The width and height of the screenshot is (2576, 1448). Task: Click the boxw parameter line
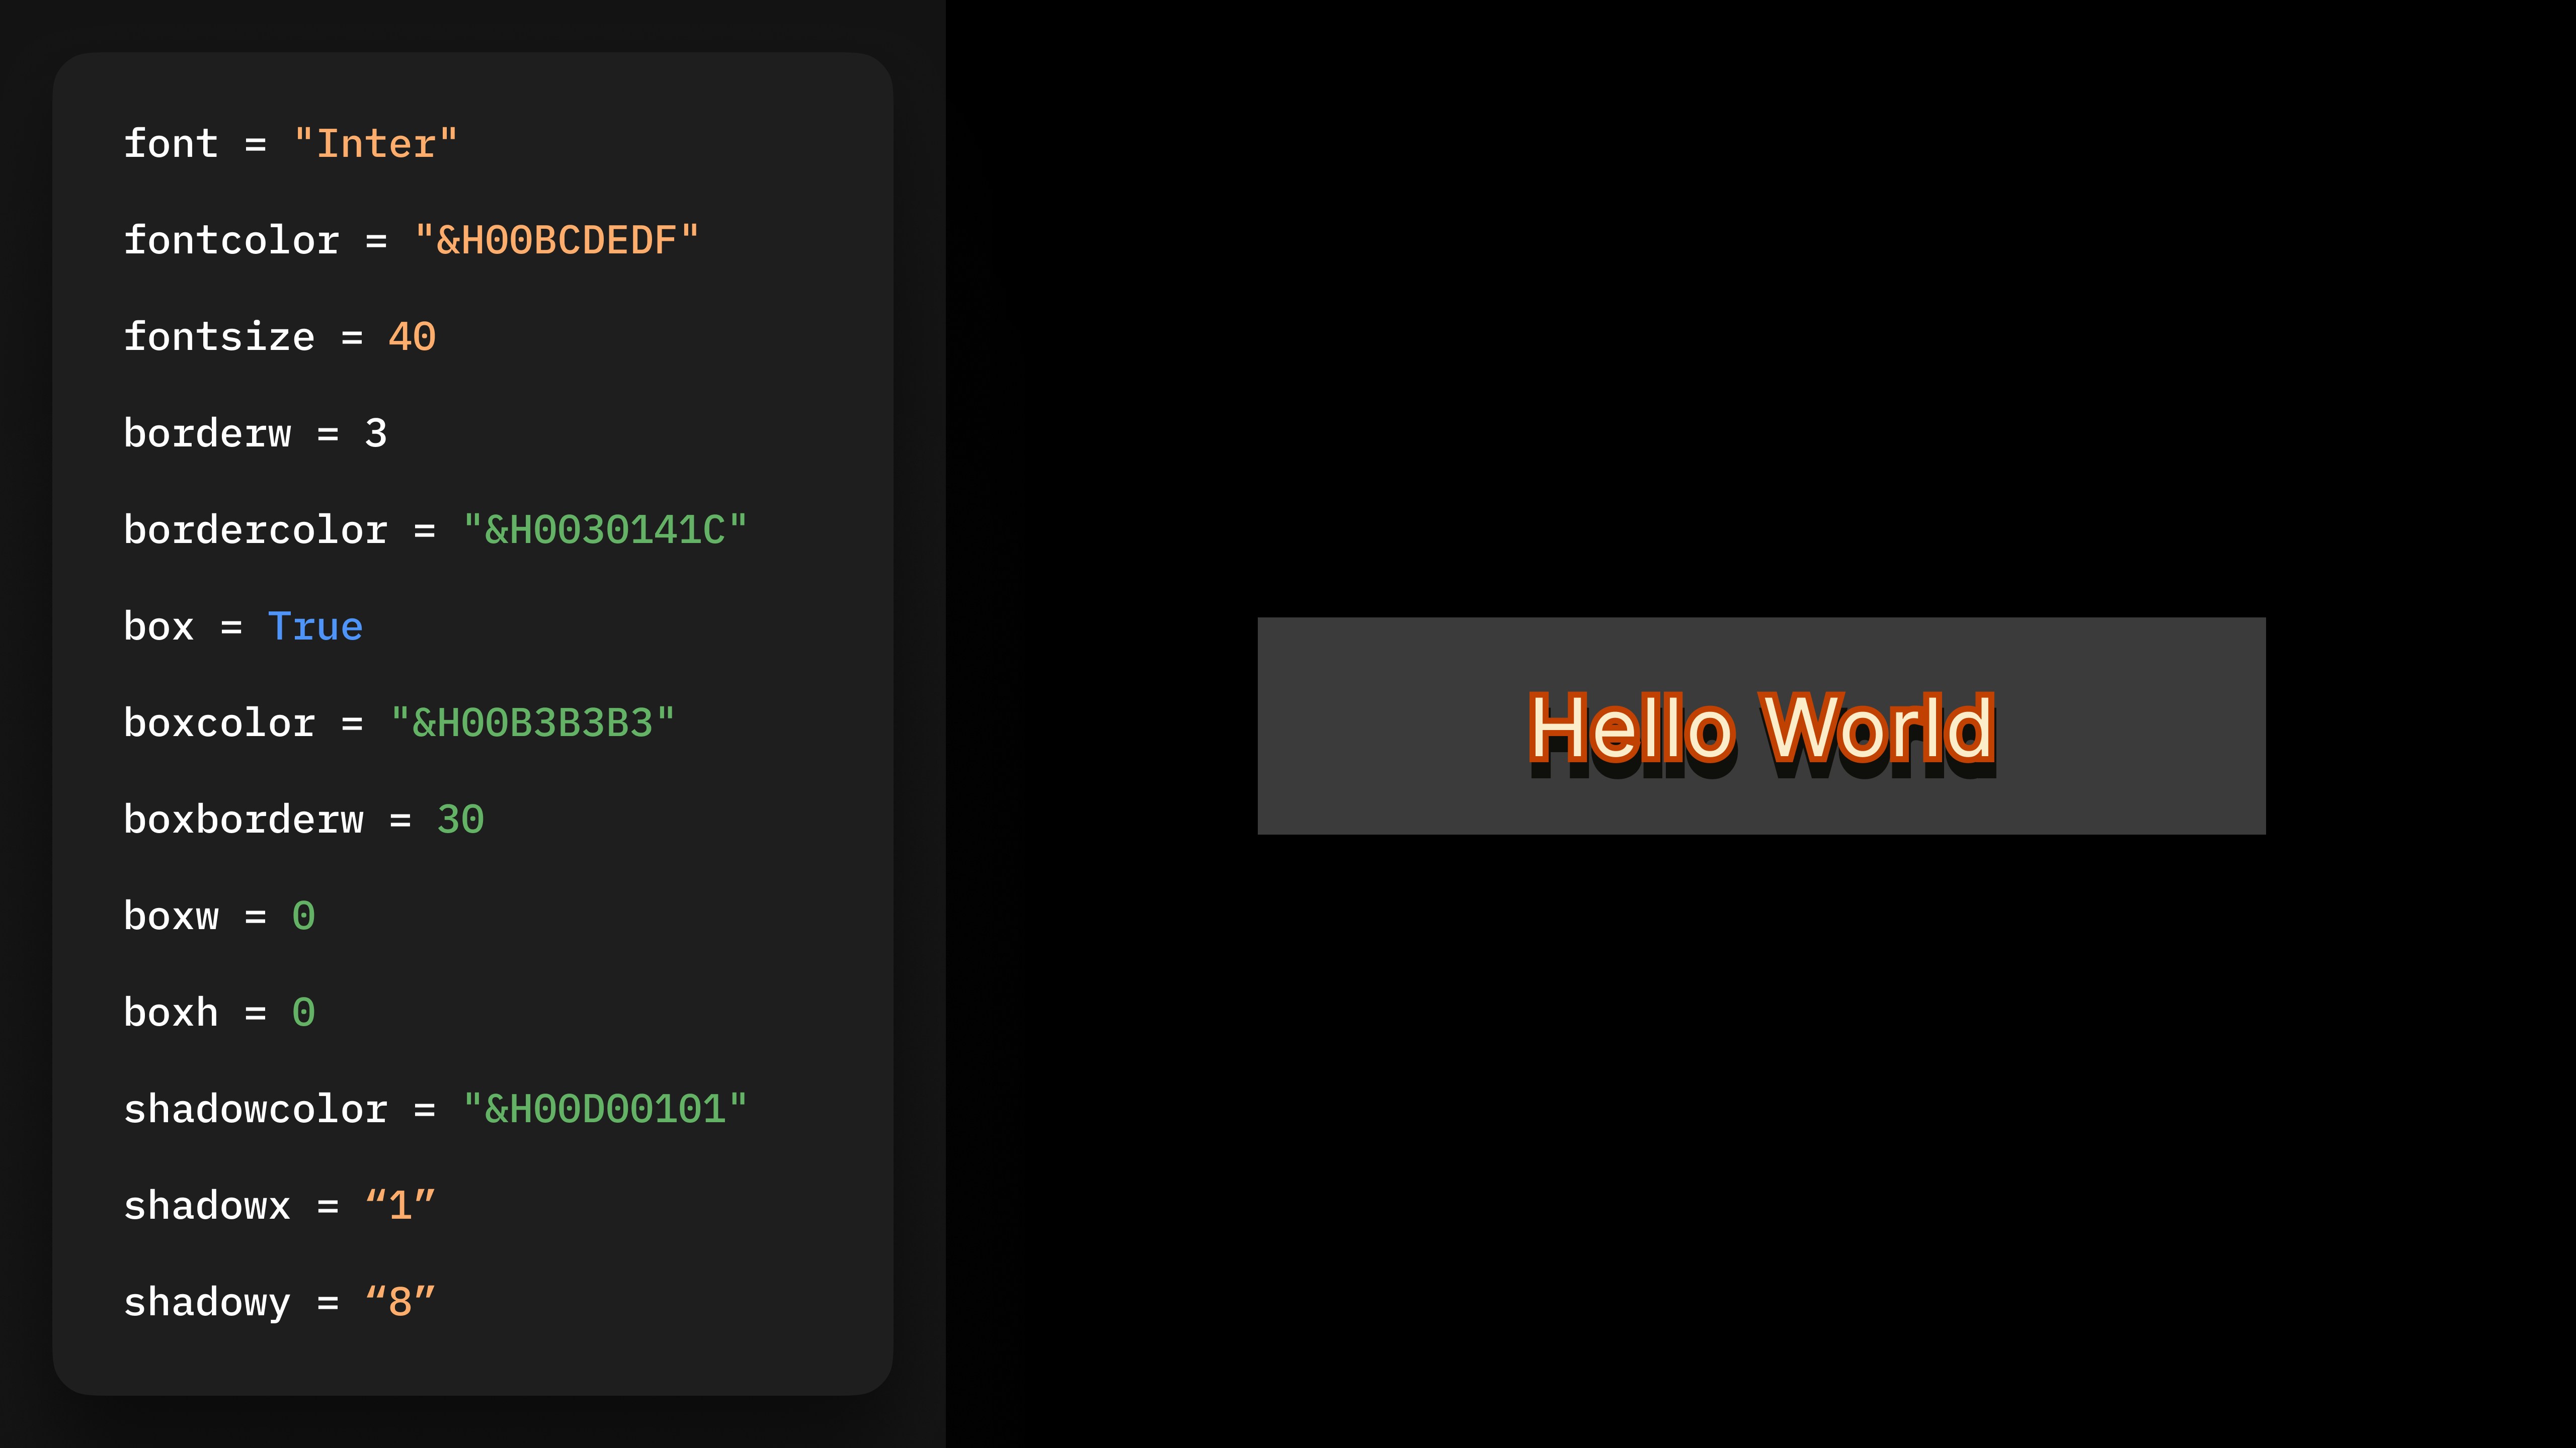pyautogui.click(x=172, y=916)
